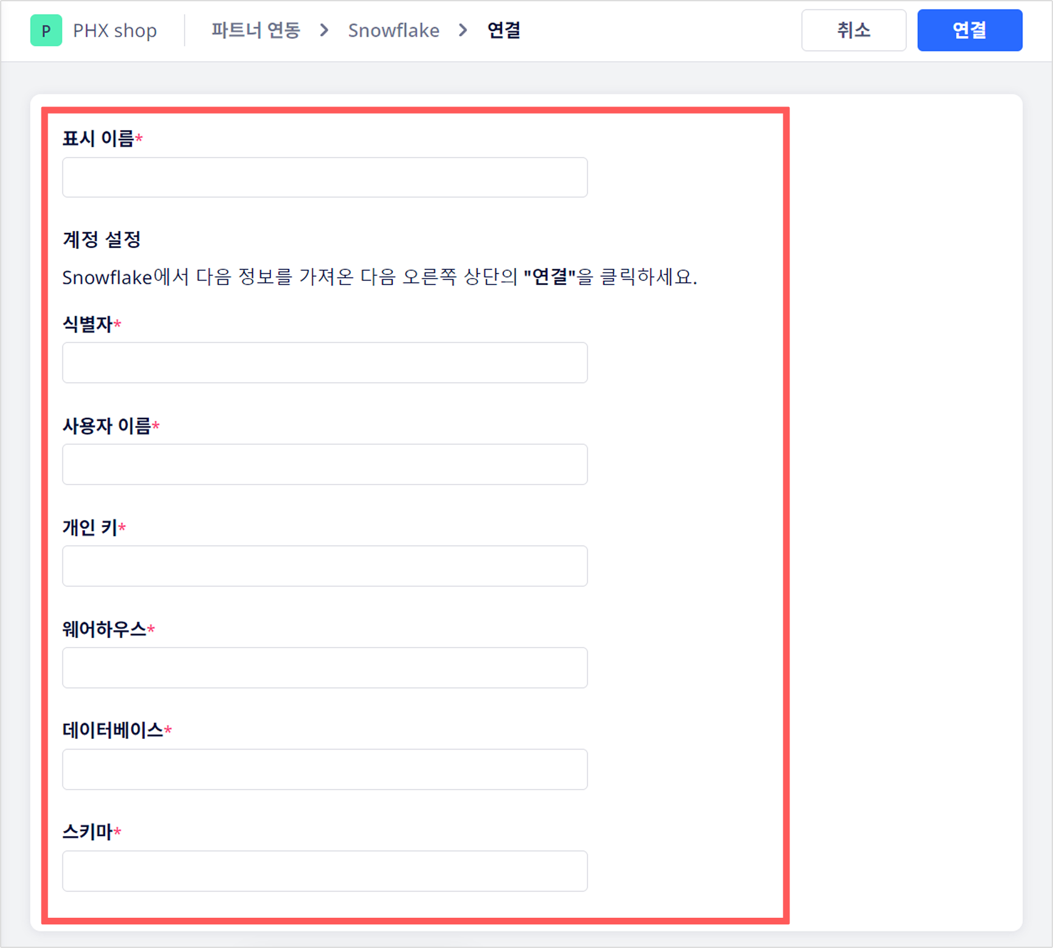This screenshot has width=1053, height=948.
Task: Select the 연결 breadcrumb title
Action: coord(504,30)
